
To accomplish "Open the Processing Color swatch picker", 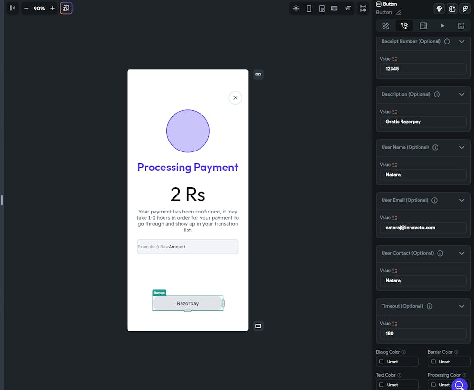I will pyautogui.click(x=433, y=385).
